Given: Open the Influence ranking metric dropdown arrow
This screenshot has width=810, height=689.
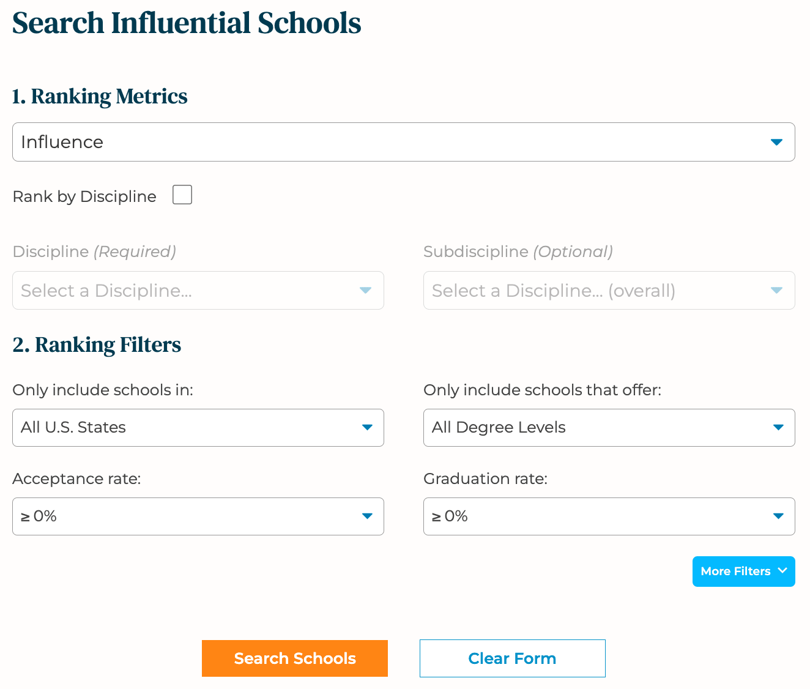Looking at the screenshot, I should click(776, 142).
